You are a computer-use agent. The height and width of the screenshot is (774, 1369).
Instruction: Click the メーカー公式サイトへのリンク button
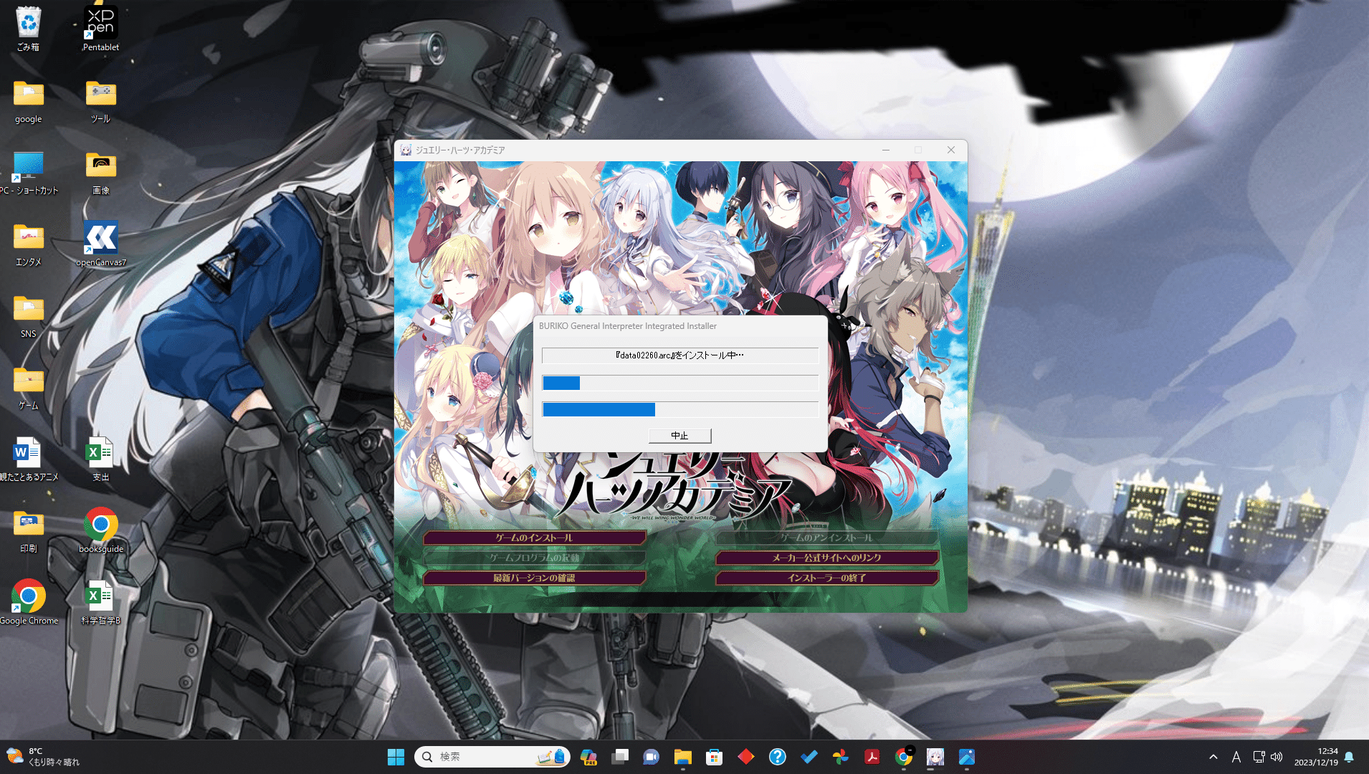[x=826, y=558]
